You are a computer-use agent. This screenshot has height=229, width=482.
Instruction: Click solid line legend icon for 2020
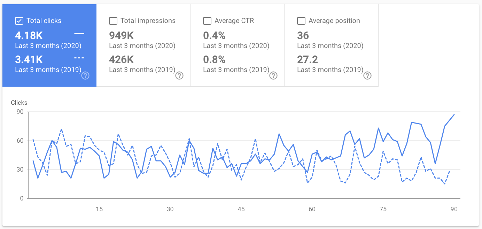click(x=79, y=33)
